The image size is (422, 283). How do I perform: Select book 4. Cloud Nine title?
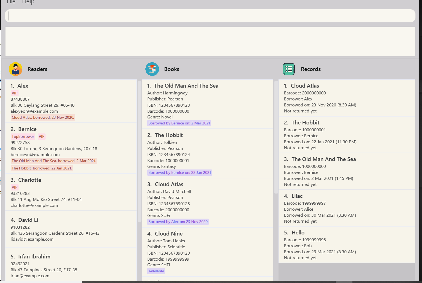point(169,234)
